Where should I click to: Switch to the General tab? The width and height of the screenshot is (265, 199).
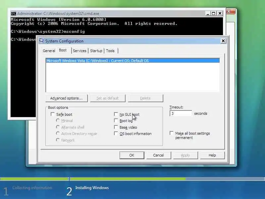49,51
